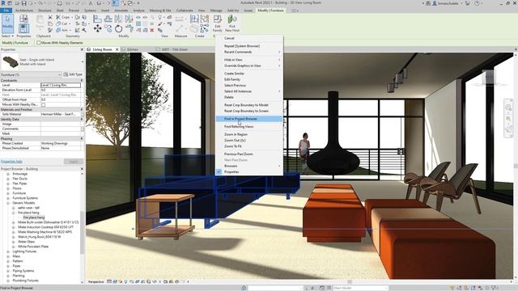Open the type selector dropdown arrow
The width and height of the screenshot is (518, 291).
tap(83, 61)
